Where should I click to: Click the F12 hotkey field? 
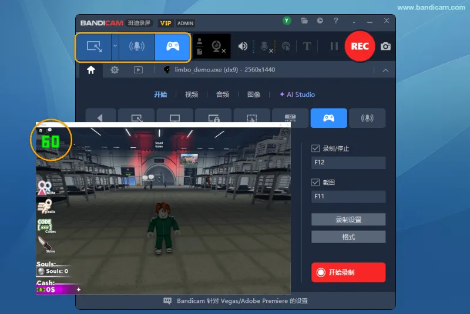coord(348,163)
